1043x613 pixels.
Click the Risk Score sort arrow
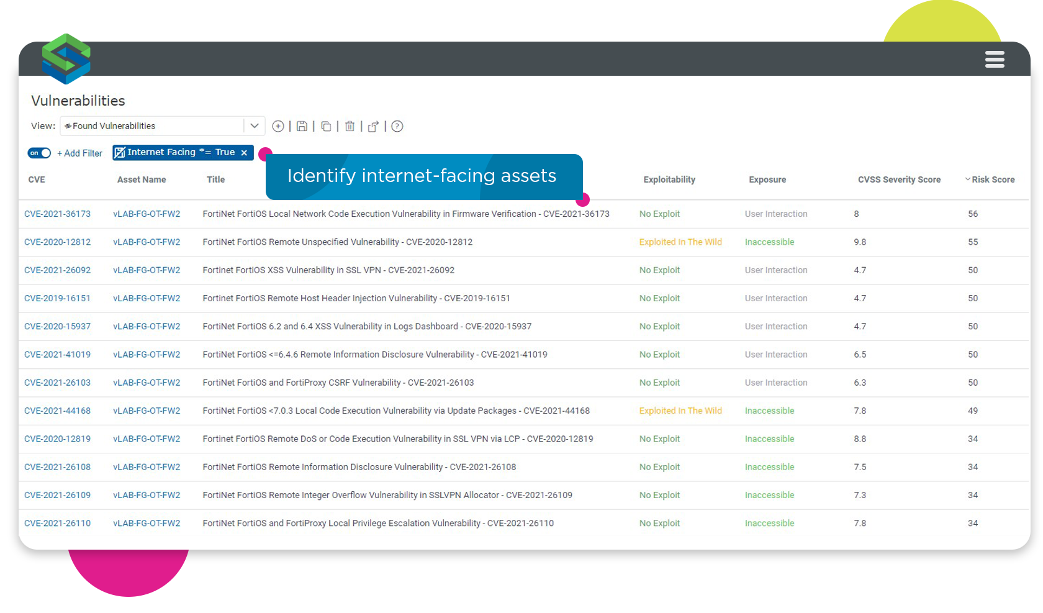(967, 179)
